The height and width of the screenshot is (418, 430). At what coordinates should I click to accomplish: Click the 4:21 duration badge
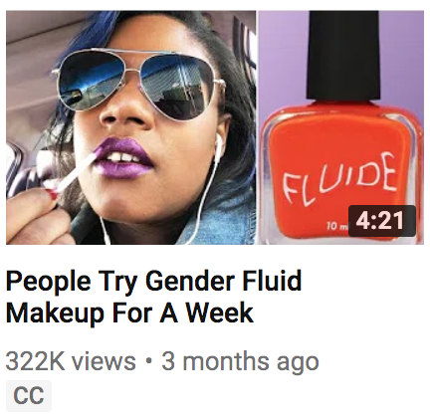(x=381, y=221)
